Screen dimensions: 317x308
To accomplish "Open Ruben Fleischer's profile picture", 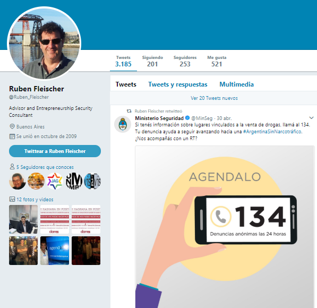I will [44, 43].
